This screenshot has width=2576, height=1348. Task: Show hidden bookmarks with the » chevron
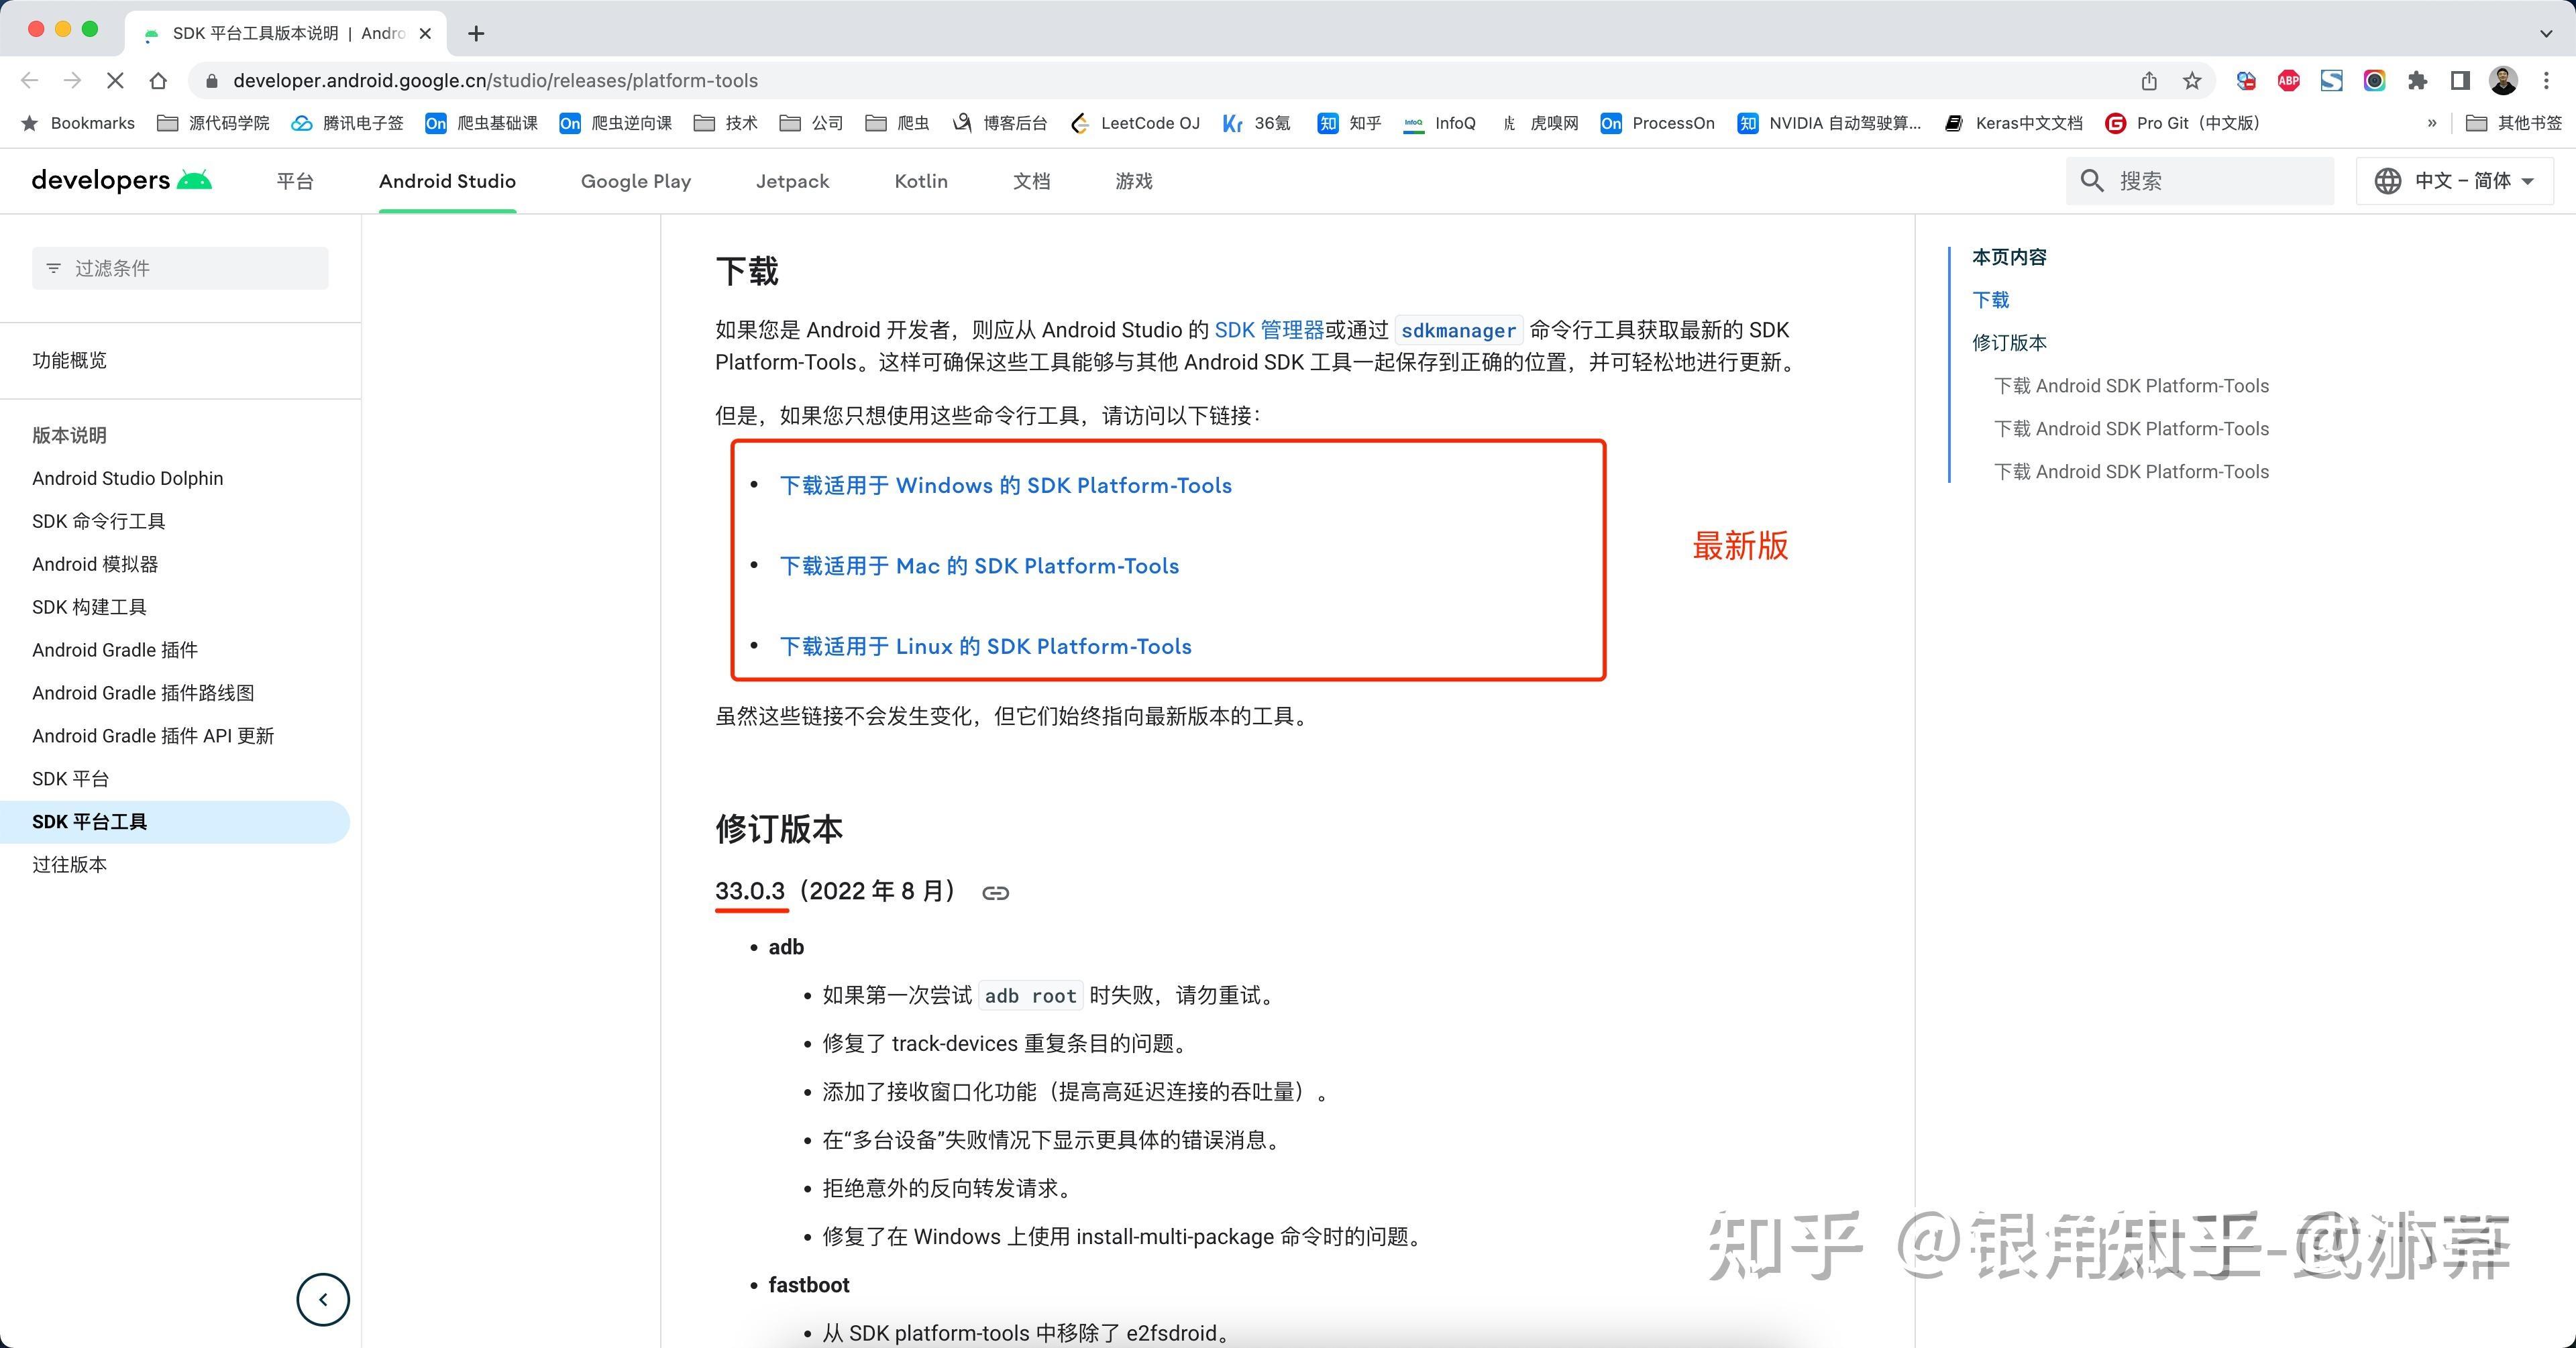point(2431,123)
